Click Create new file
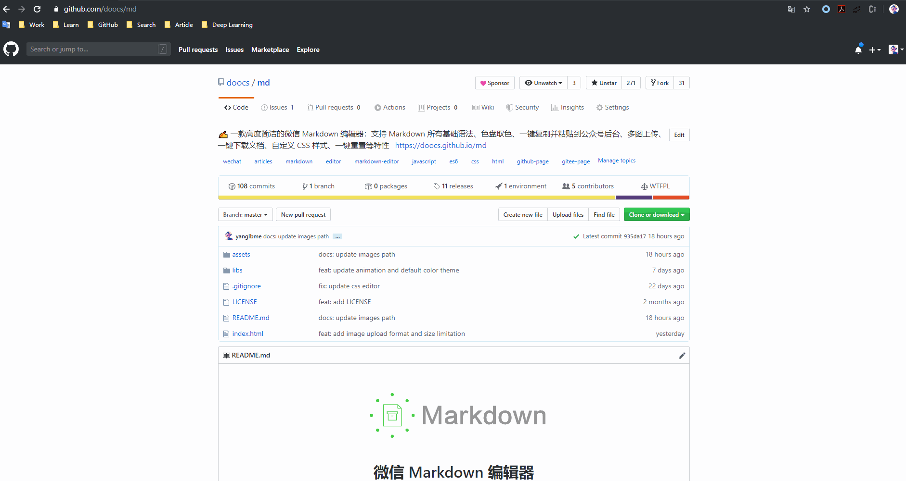The image size is (906, 481). click(x=523, y=214)
